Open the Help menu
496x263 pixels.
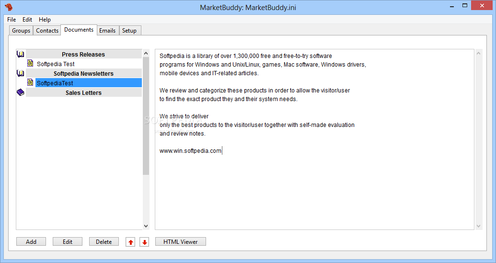pyautogui.click(x=45, y=20)
